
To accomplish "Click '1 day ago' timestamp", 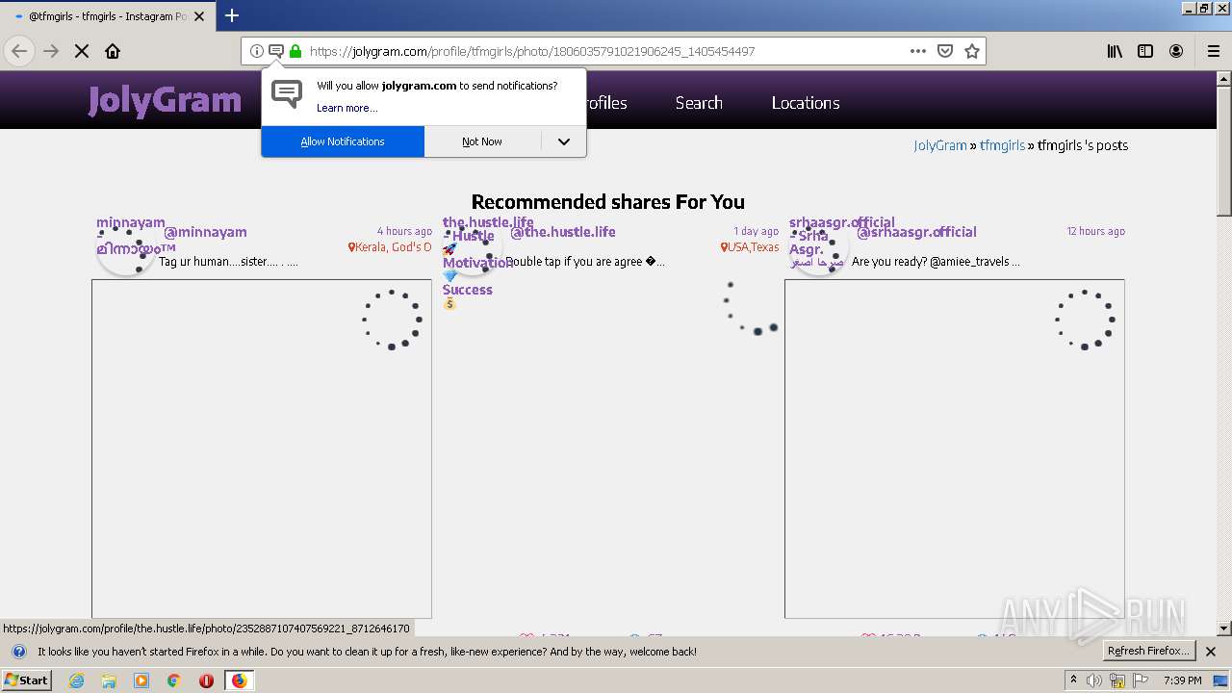I will 757,231.
